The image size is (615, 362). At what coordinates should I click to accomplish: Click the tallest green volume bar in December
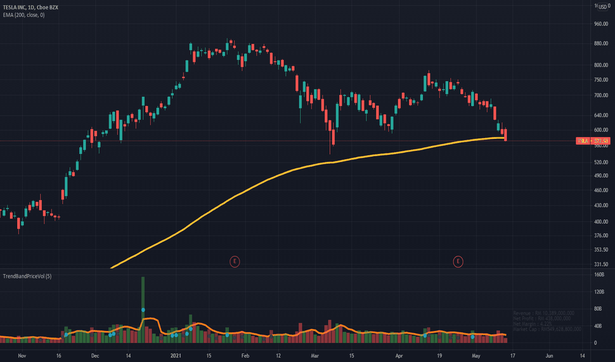(143, 309)
